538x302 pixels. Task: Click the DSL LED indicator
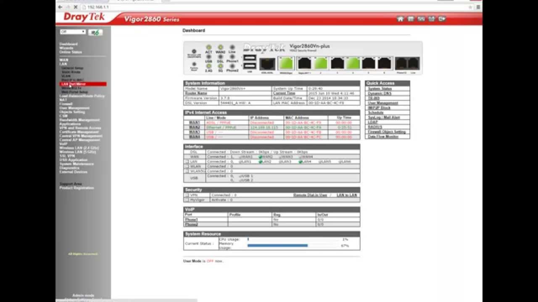pos(220,57)
